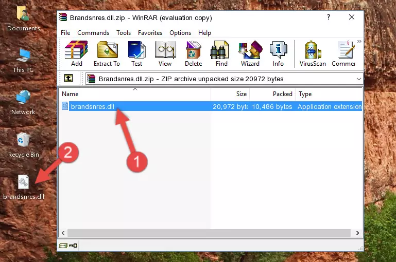Select the This PC desktop icon
Image resolution: width=396 pixels, height=262 pixels.
point(23,61)
